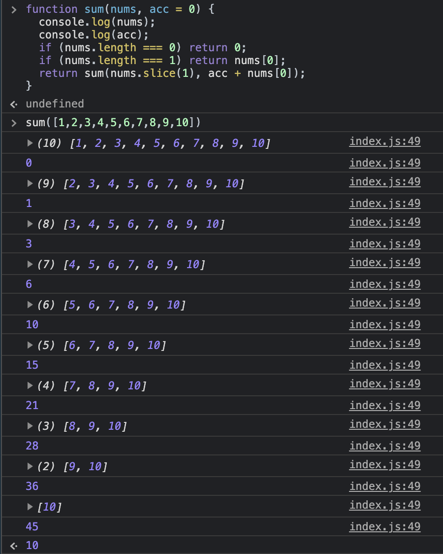Select the logged accumulator value 36
The height and width of the screenshot is (554, 443).
(x=32, y=486)
